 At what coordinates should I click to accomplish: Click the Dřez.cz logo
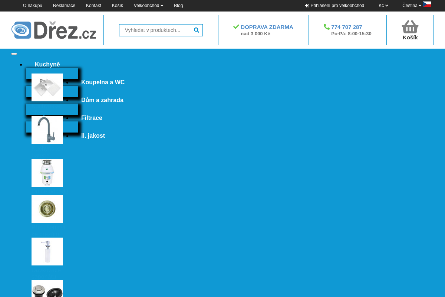point(54,30)
